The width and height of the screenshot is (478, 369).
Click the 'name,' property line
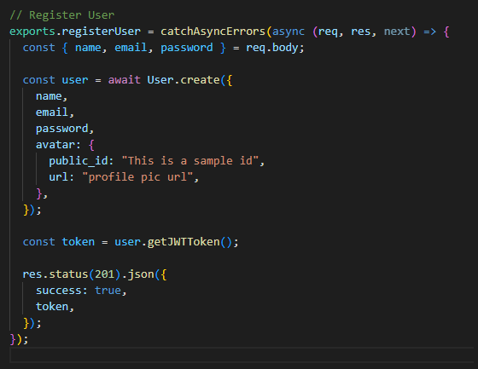[51, 96]
